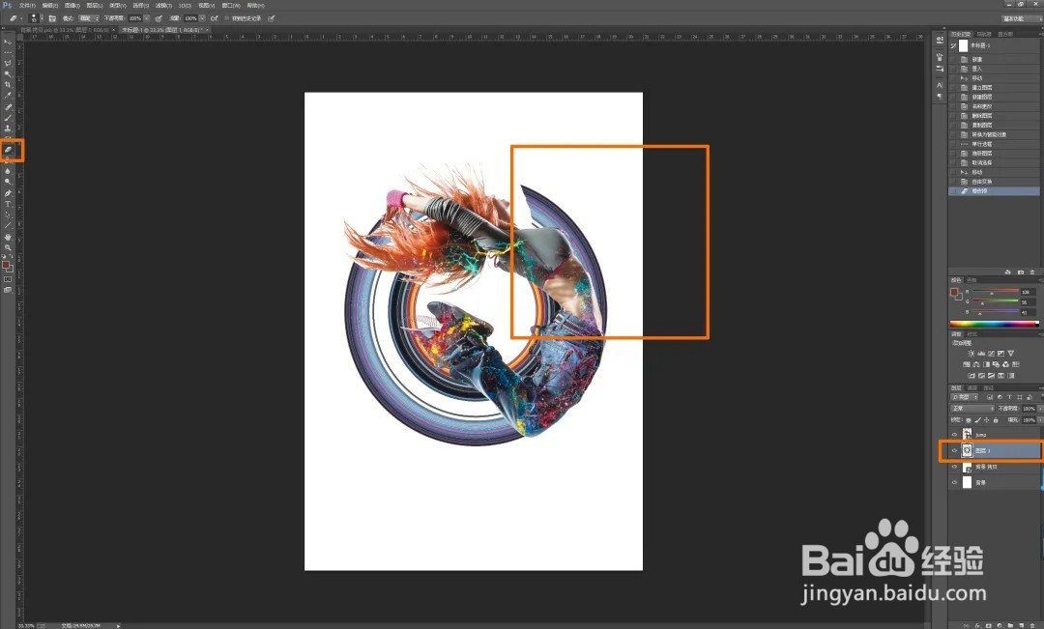Check the 抹到历史记录 checkbox
The image size is (1044, 629).
tap(227, 18)
